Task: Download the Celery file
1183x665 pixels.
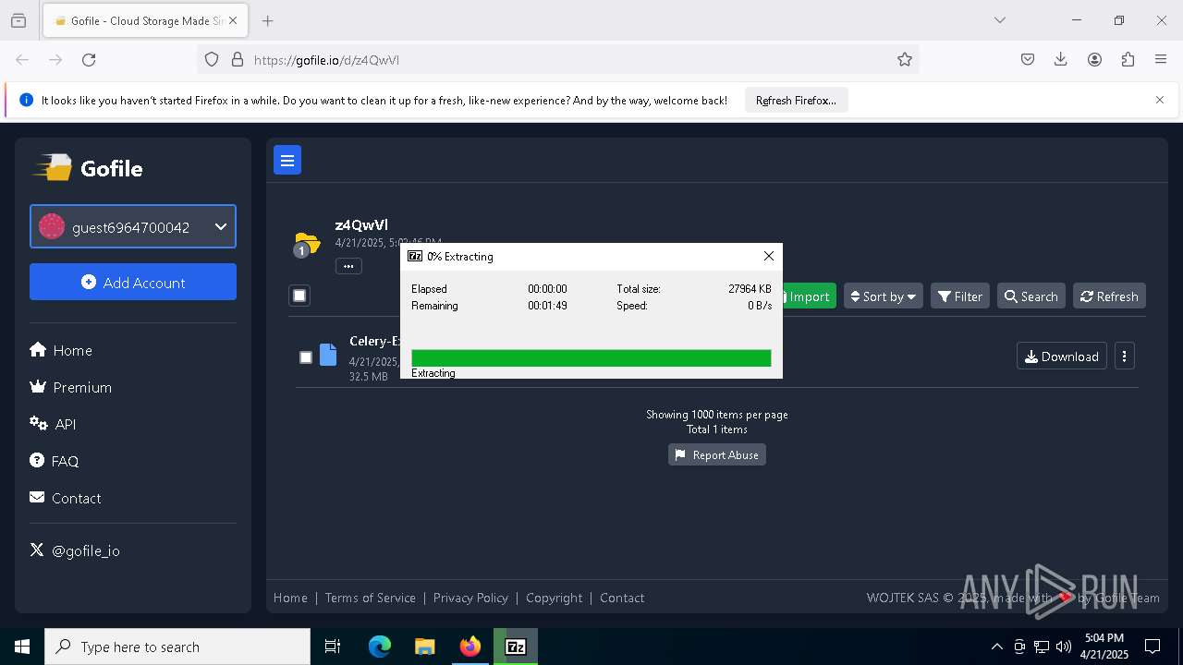Action: click(x=1061, y=357)
